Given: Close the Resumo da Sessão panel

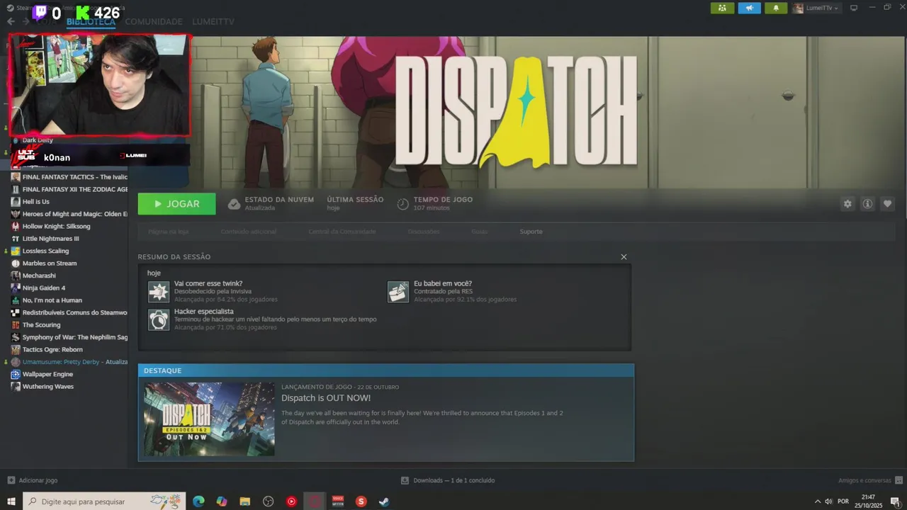Looking at the screenshot, I should 624,257.
